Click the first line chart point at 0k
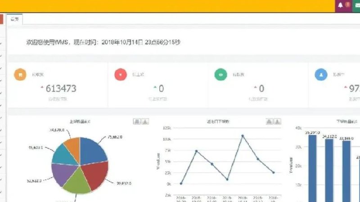 pos(181,184)
